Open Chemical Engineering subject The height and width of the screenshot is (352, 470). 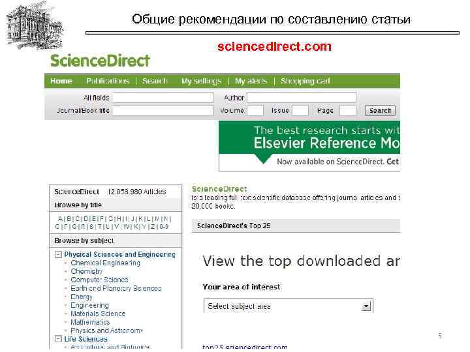coord(106,263)
